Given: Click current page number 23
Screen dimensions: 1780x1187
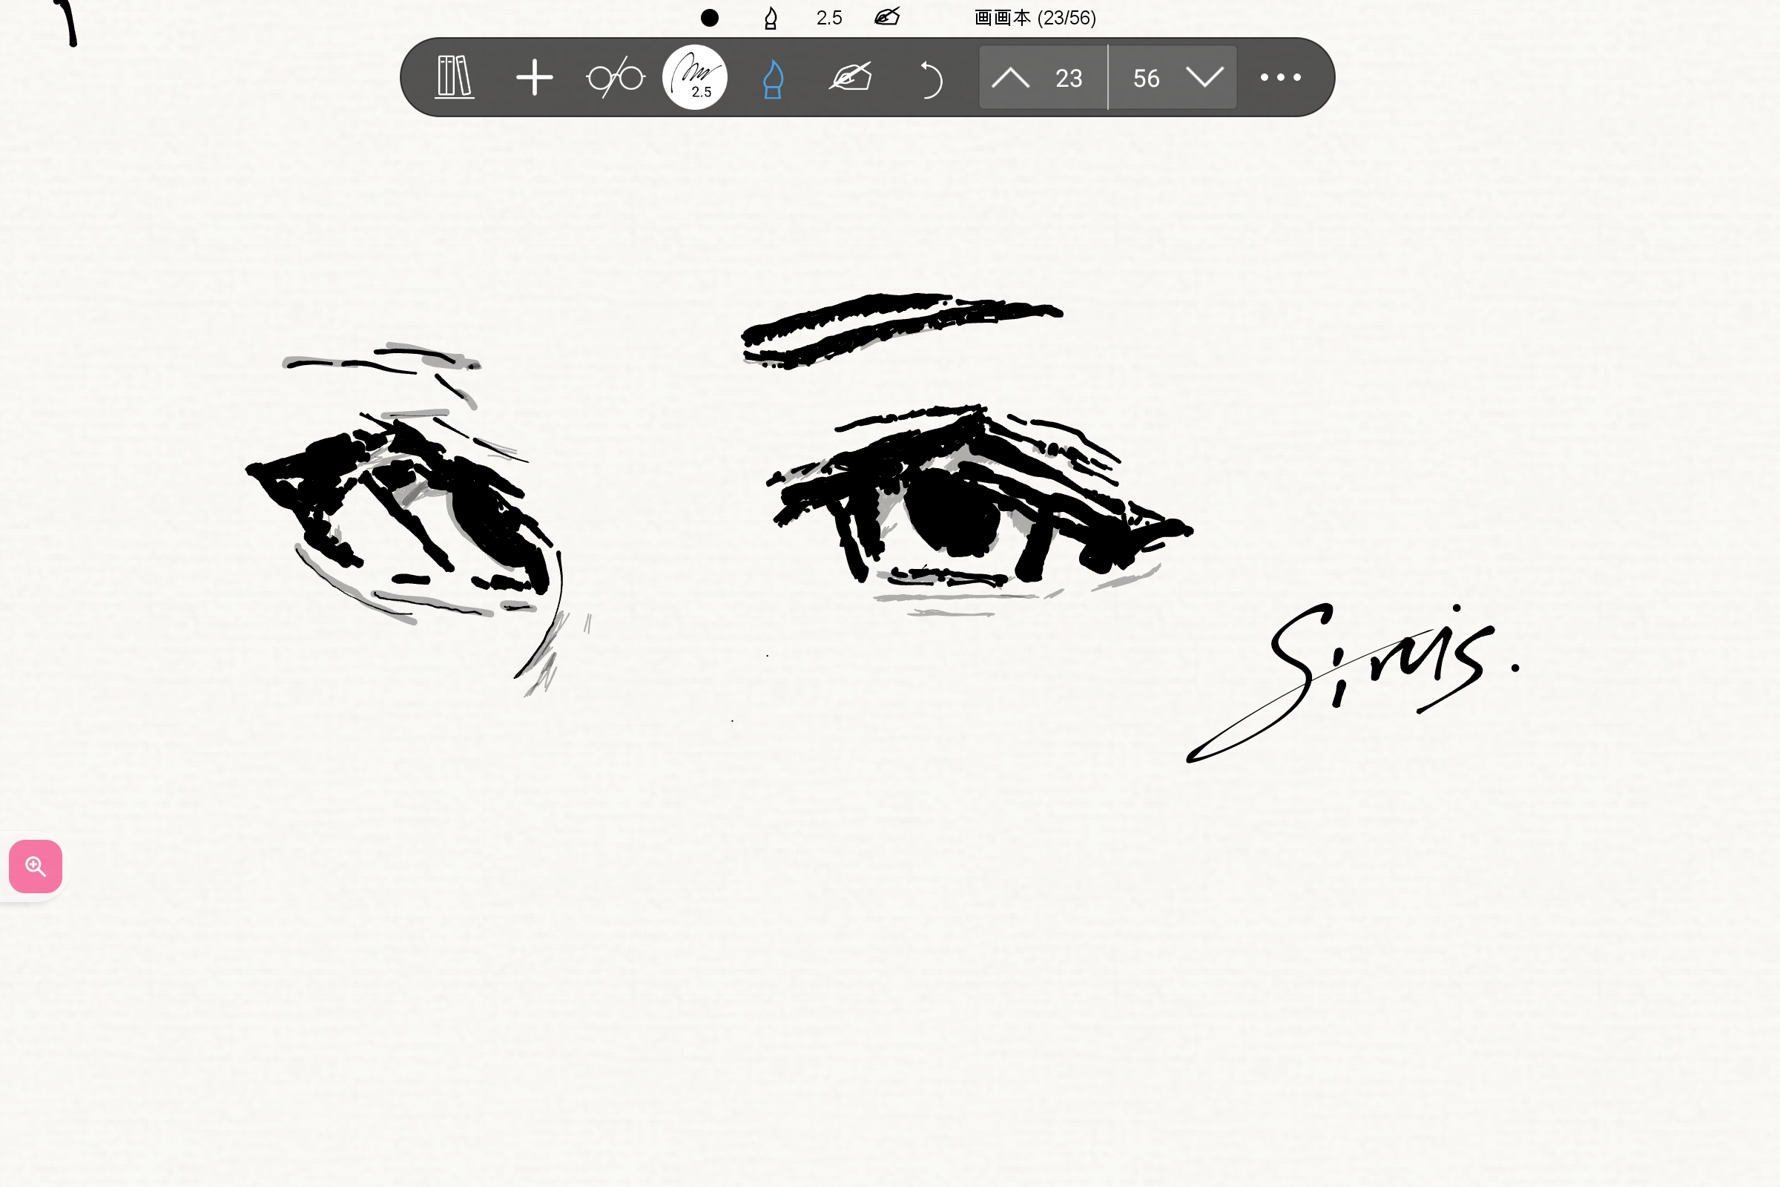Looking at the screenshot, I should tap(1069, 79).
